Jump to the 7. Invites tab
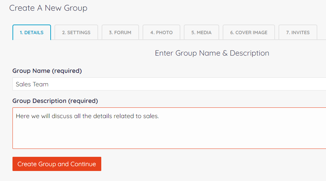The height and width of the screenshot is (181, 326). tap(298, 32)
